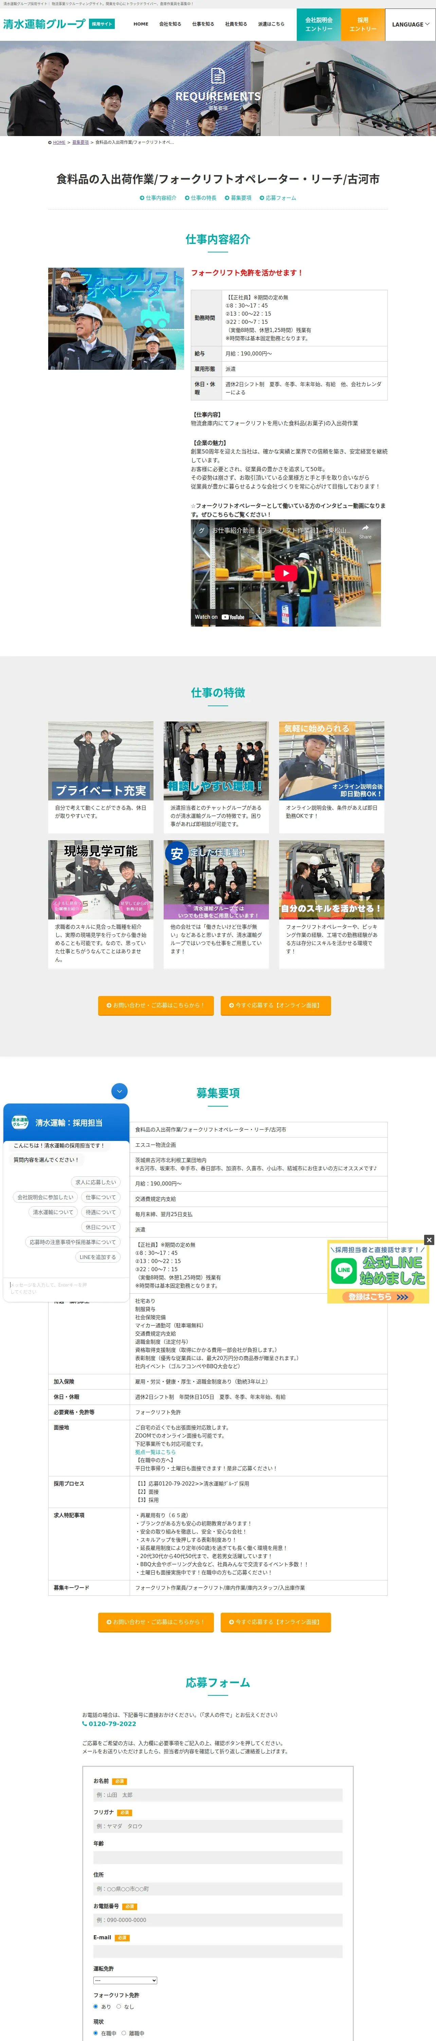The image size is (436, 2041).
Task: Select あり for フォークリフト免許
Action: (96, 2006)
